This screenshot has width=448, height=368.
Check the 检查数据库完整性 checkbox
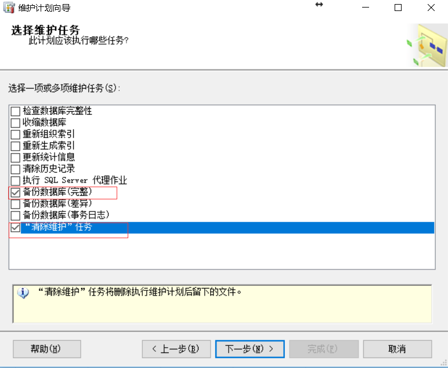(x=15, y=111)
